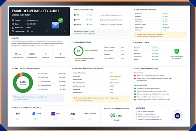The height and width of the screenshot is (131, 196).
Task: Click the '3. Mail Server & DNS Check' heading
Action: (145, 10)
